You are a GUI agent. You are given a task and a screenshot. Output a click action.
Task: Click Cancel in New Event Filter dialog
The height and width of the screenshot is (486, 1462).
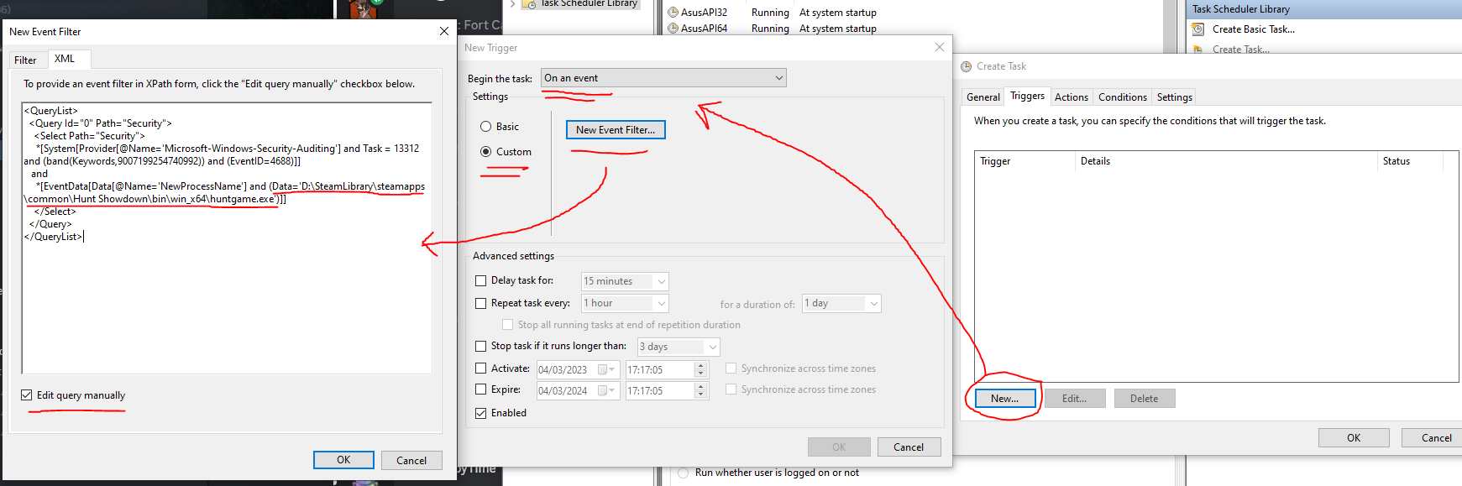coord(411,461)
